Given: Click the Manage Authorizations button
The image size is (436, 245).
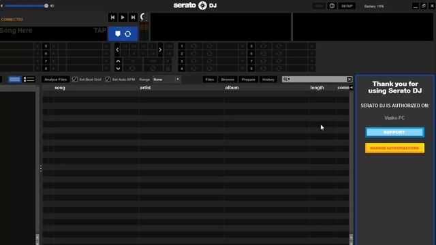Looking at the screenshot, I should click(394, 148).
